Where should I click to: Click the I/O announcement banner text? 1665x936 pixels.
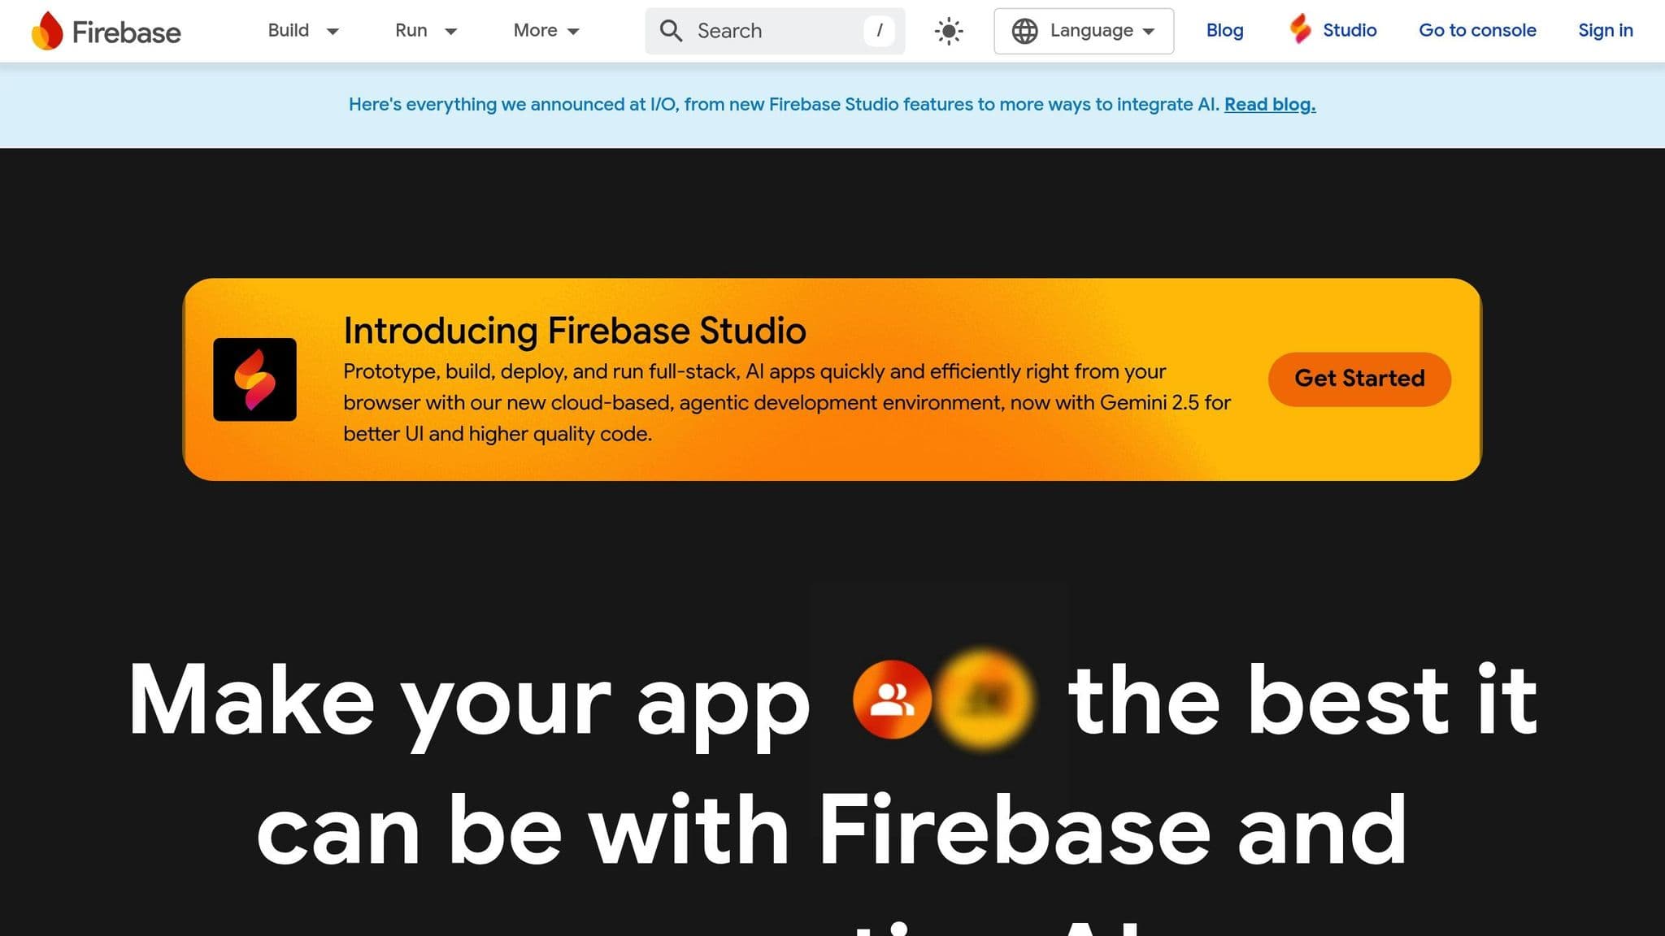[785, 104]
